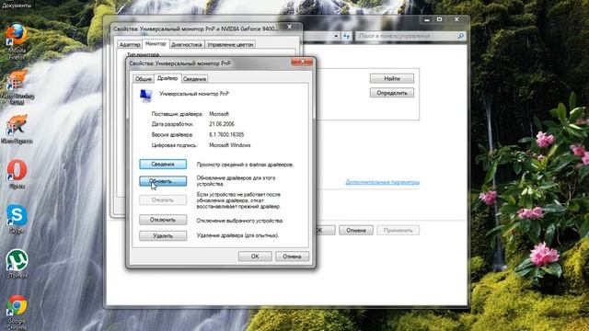Click the Поставщик драйвера Microsoft value
Image resolution: width=589 pixels, height=331 pixels.
219,114
